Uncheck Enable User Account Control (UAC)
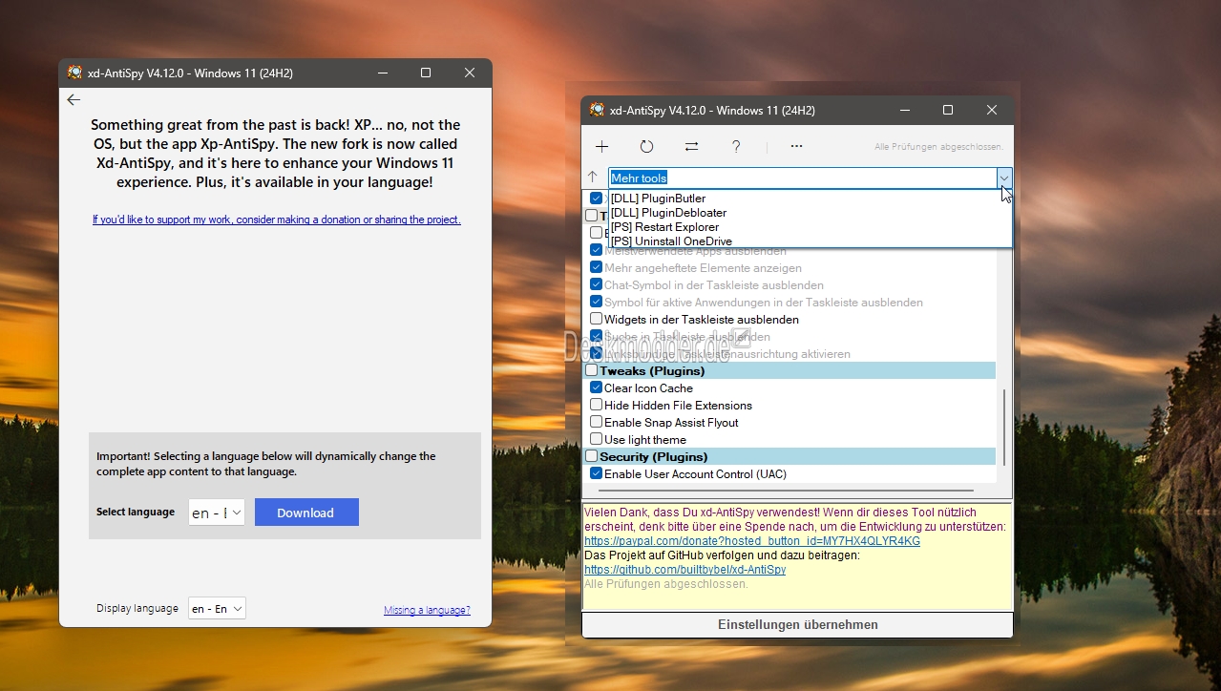 click(597, 474)
